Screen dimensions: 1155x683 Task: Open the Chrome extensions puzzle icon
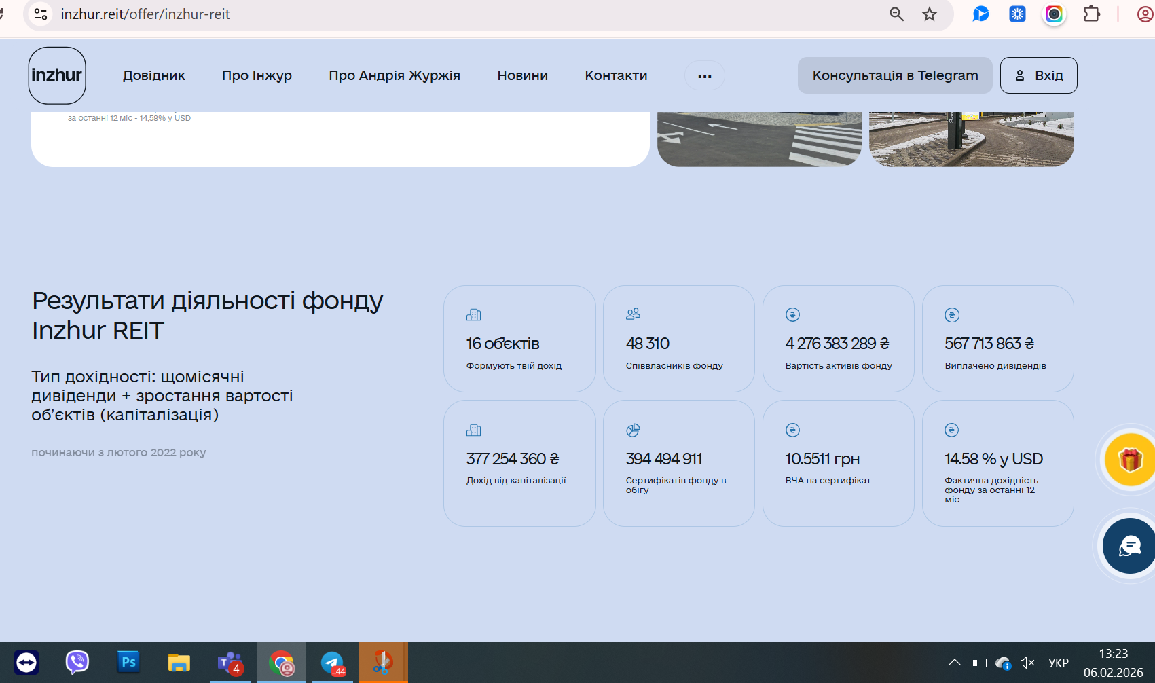(1091, 14)
